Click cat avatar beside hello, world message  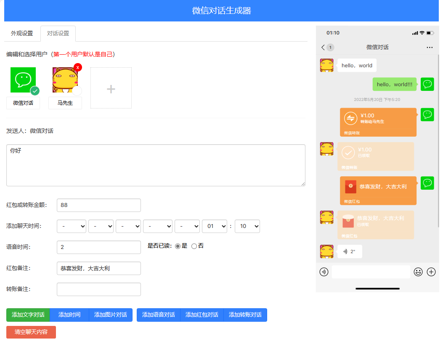326,66
